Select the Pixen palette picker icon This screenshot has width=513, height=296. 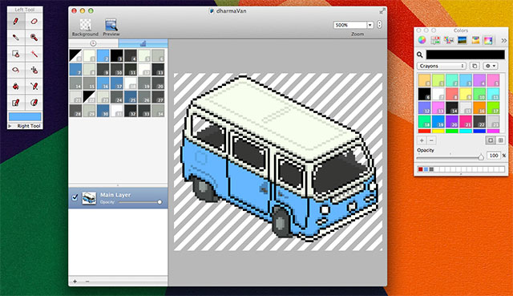tap(488, 40)
